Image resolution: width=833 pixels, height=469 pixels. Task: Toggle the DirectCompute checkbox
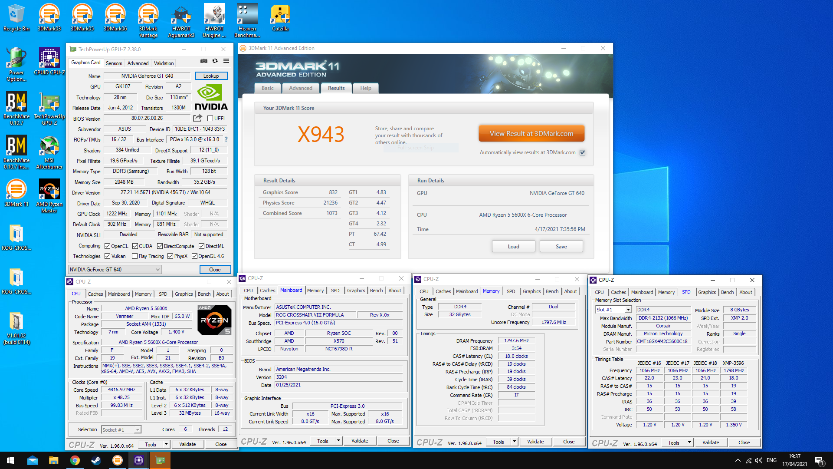[160, 246]
